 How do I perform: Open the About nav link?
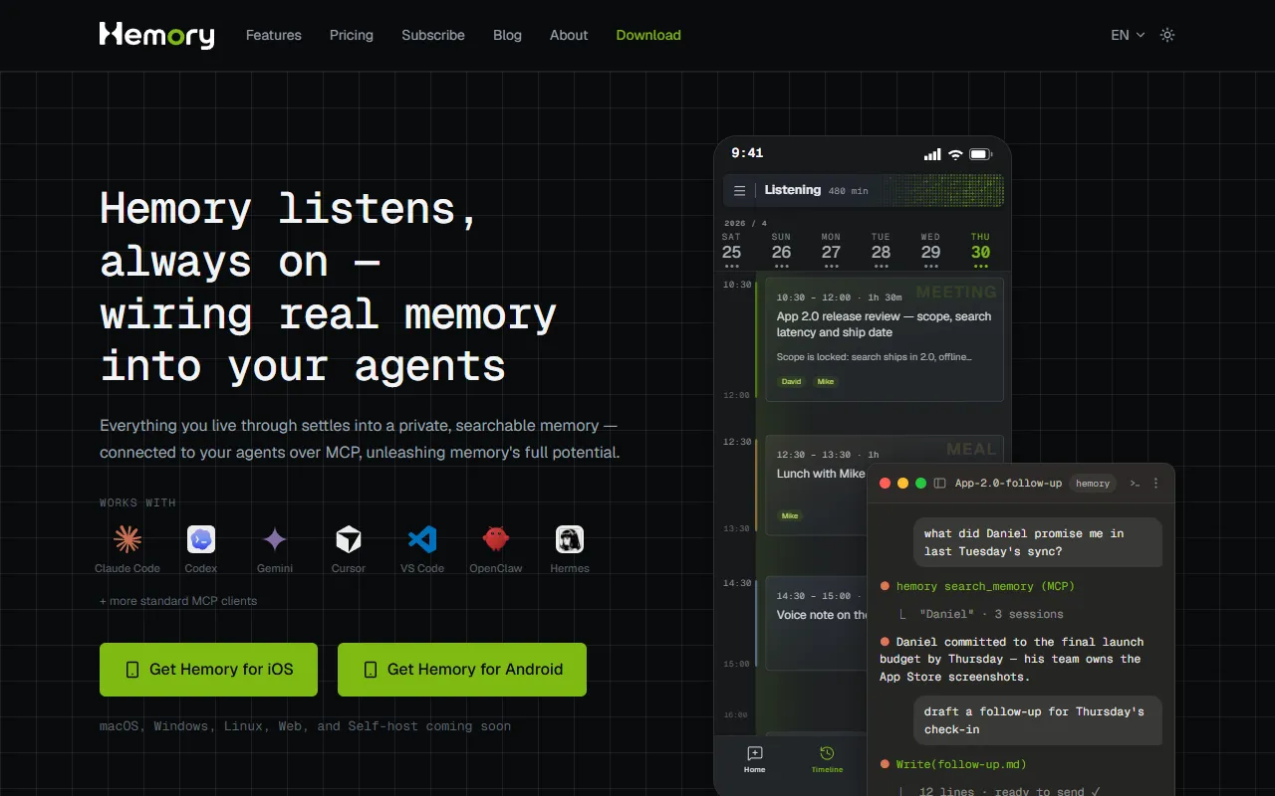(x=569, y=35)
